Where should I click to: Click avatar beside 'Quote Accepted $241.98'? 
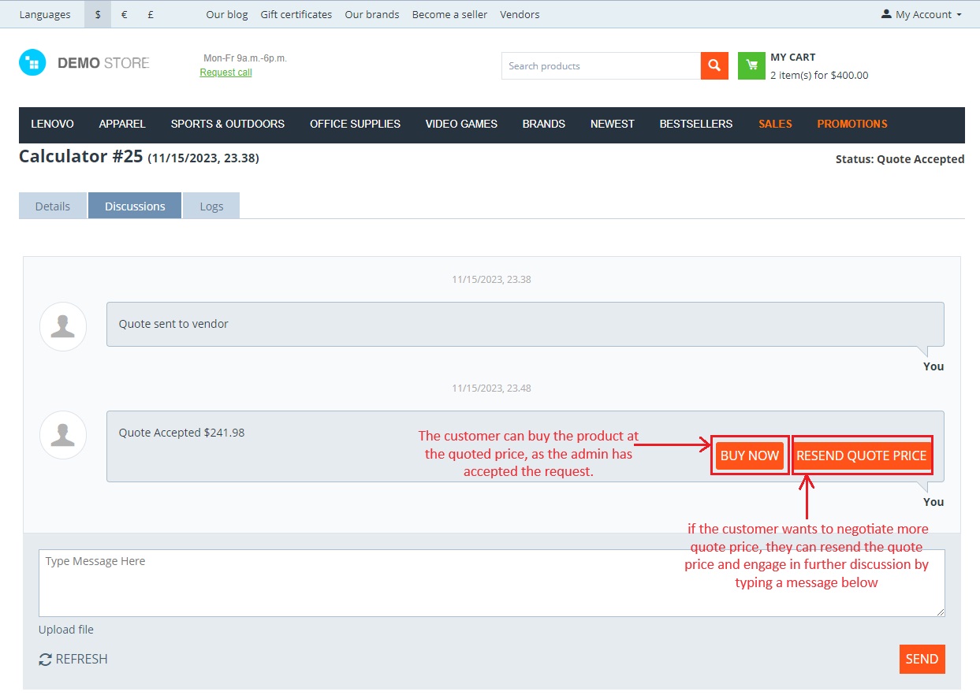click(x=63, y=435)
